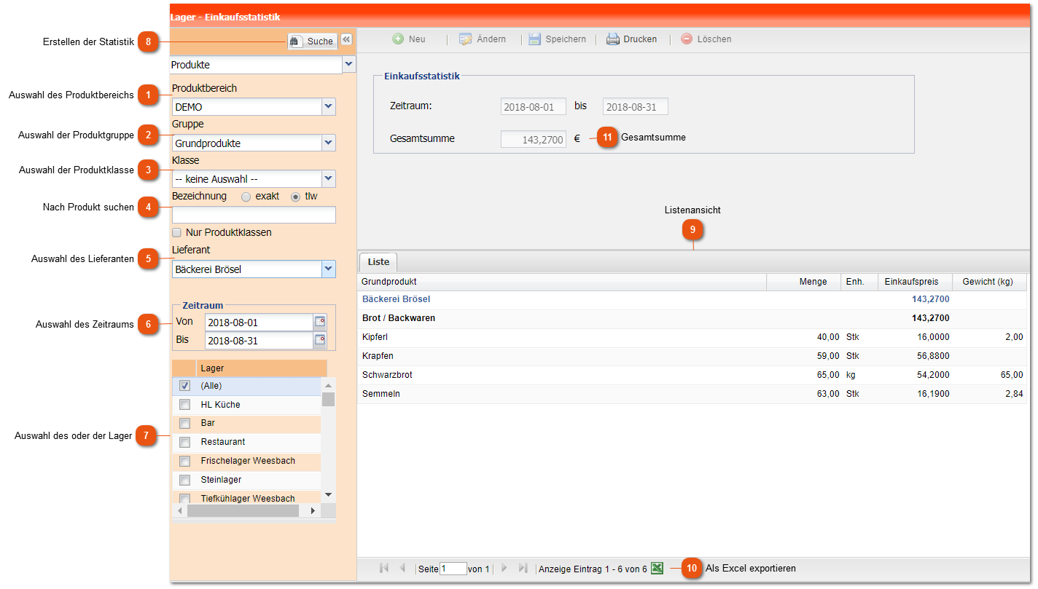Open the Lieferant Bäckerei Brösel dropdown

click(x=329, y=269)
